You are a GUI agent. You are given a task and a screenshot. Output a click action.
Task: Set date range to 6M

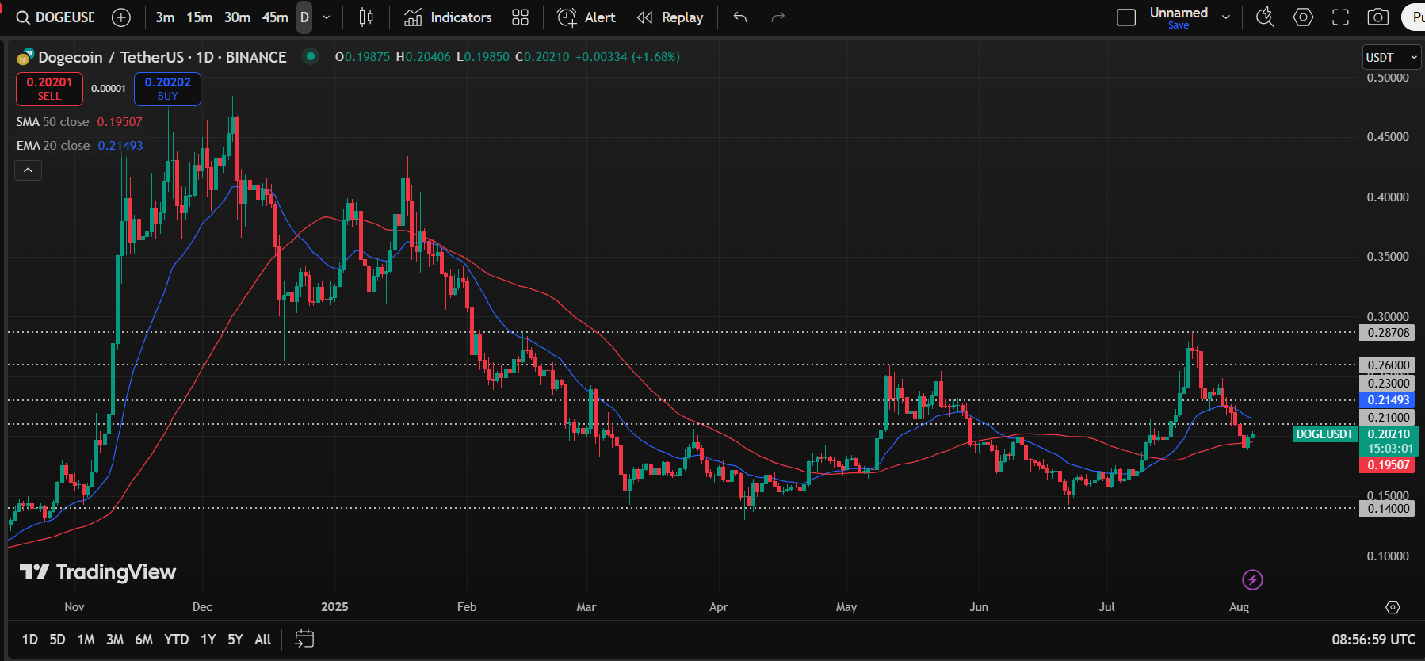coord(143,640)
